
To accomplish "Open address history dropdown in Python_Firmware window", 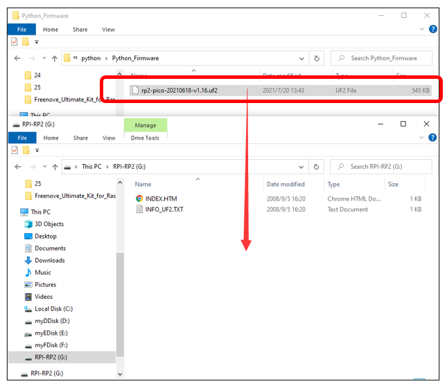I will tap(301, 59).
